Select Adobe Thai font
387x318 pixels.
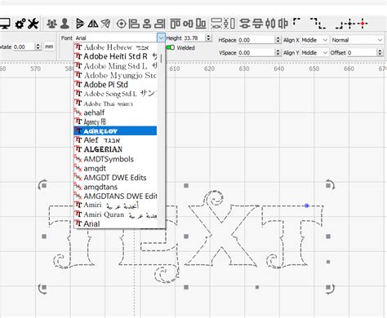pyautogui.click(x=115, y=104)
